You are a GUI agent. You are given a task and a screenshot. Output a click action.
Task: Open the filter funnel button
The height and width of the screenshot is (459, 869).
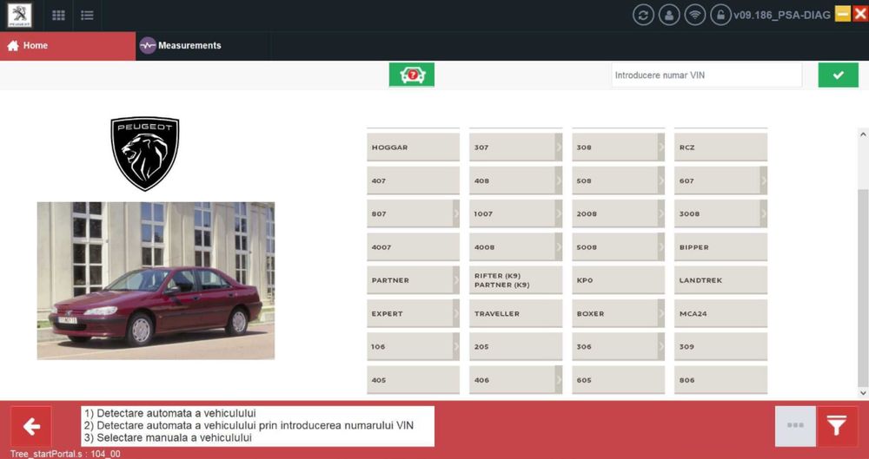(837, 426)
